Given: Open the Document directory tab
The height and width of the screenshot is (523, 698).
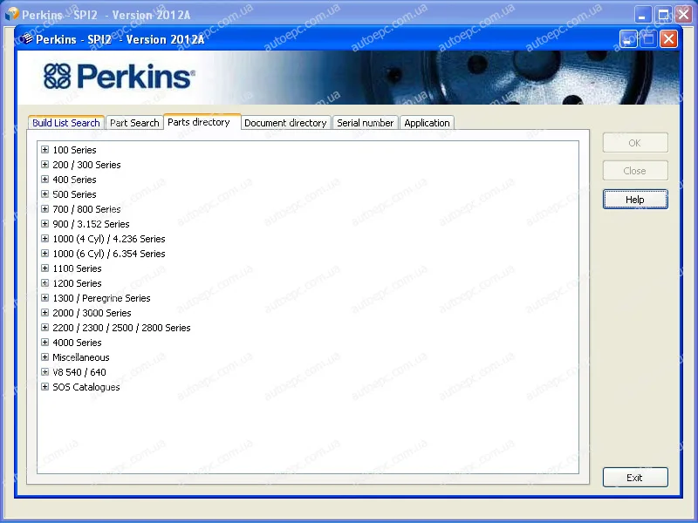Looking at the screenshot, I should coord(286,123).
